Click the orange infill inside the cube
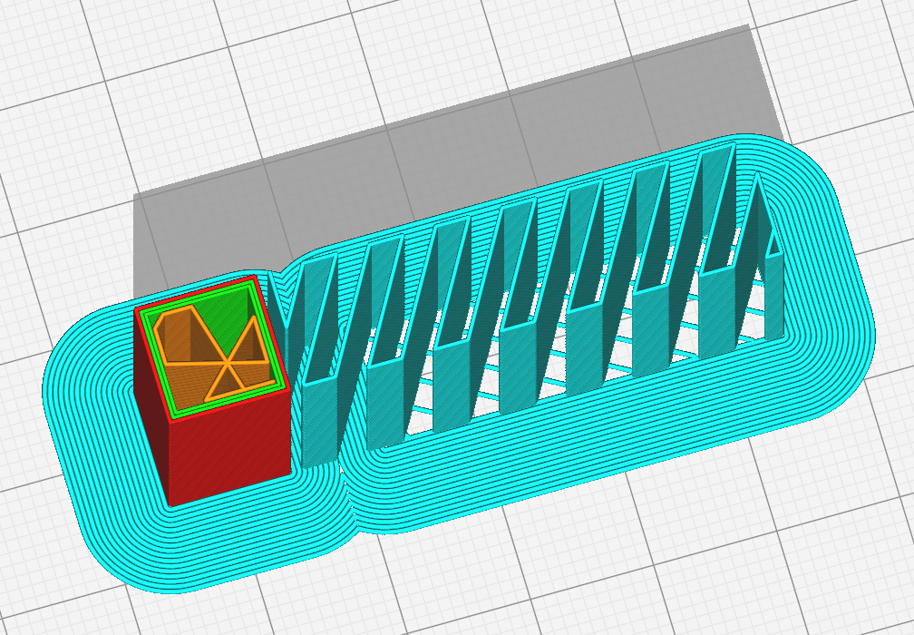 tap(213, 355)
